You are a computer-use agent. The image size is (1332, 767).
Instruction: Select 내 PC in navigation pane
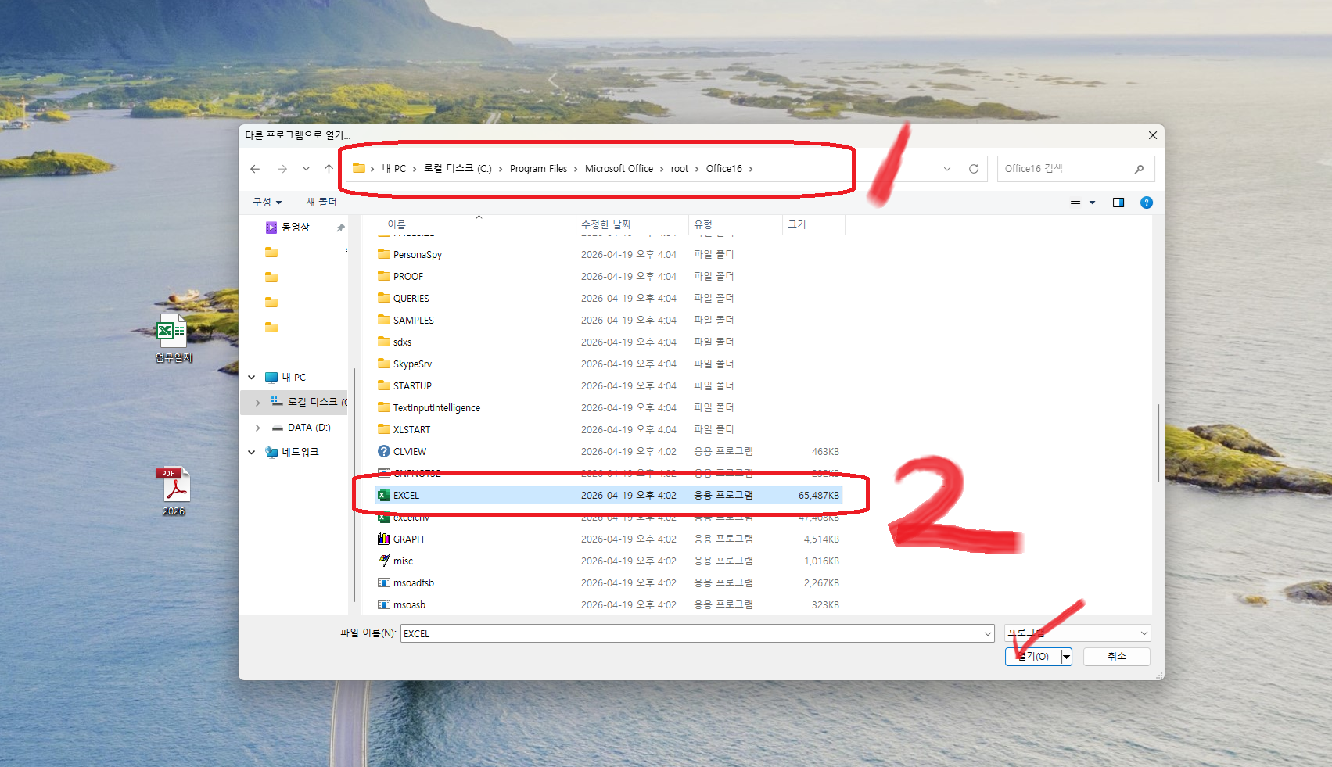click(x=293, y=377)
